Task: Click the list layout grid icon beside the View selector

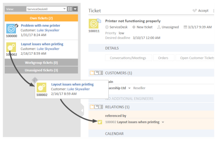Action: pyautogui.click(x=70, y=9)
